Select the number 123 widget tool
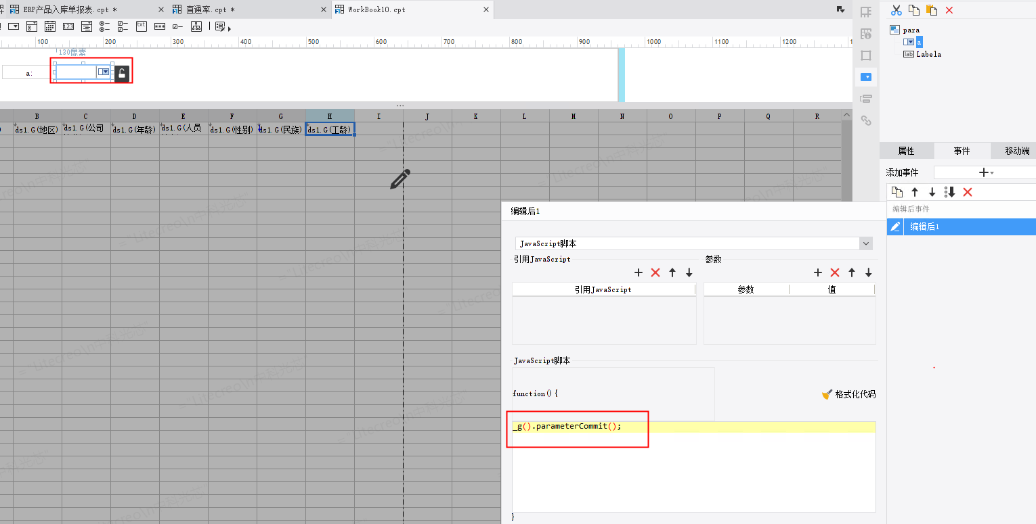Viewport: 1036px width, 524px height. tap(68, 26)
